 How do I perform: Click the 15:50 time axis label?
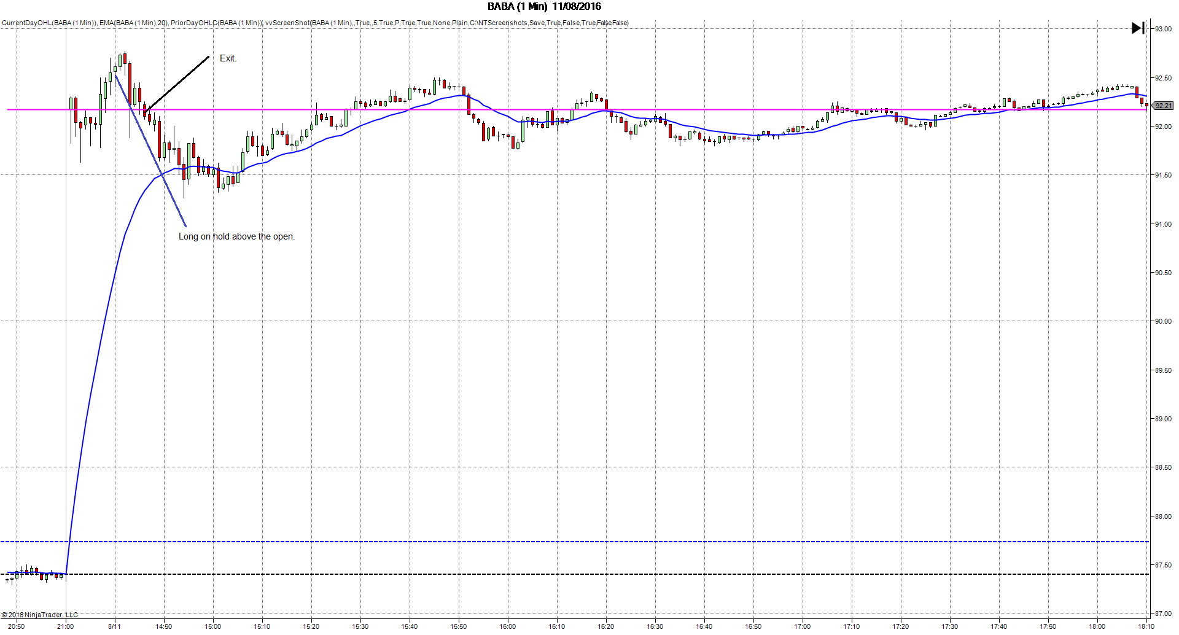click(x=459, y=626)
